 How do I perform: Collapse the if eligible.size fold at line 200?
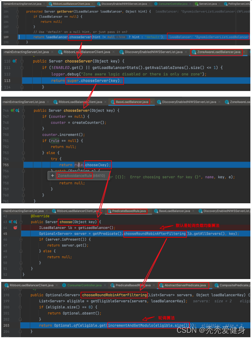(x=20, y=307)
